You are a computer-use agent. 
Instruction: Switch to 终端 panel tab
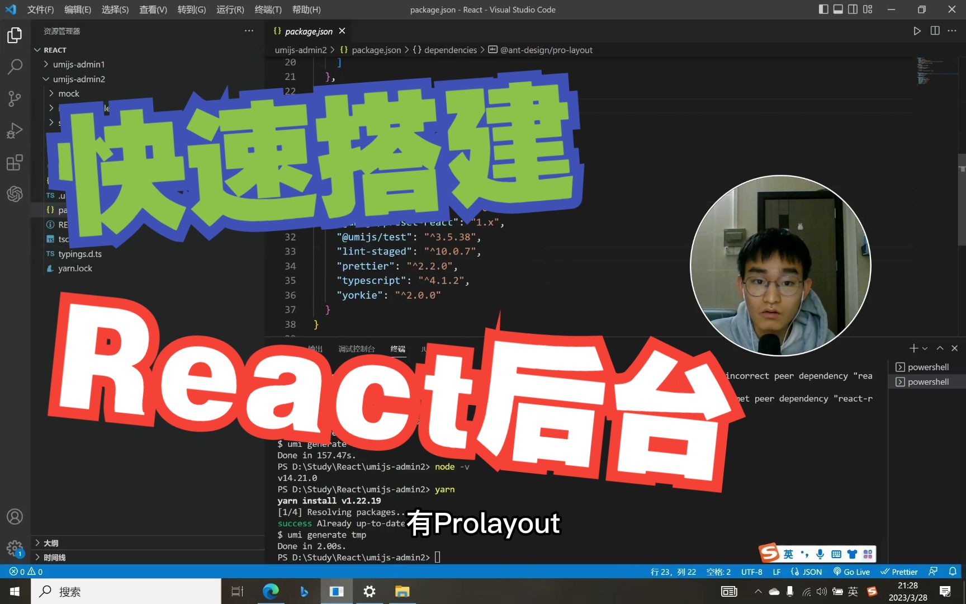(398, 349)
